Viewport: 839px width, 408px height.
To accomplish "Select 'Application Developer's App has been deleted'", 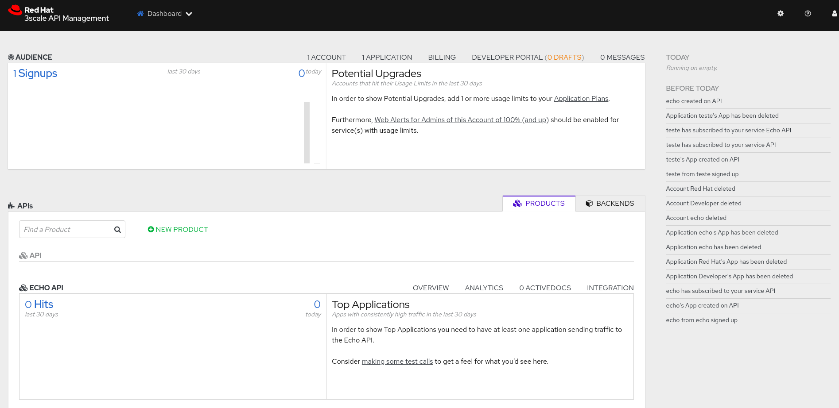I will (x=729, y=277).
